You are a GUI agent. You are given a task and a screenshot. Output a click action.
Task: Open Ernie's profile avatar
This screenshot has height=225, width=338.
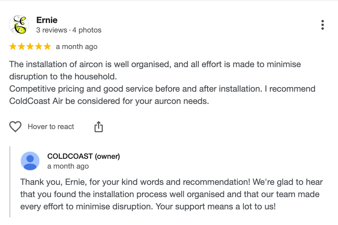(19, 25)
